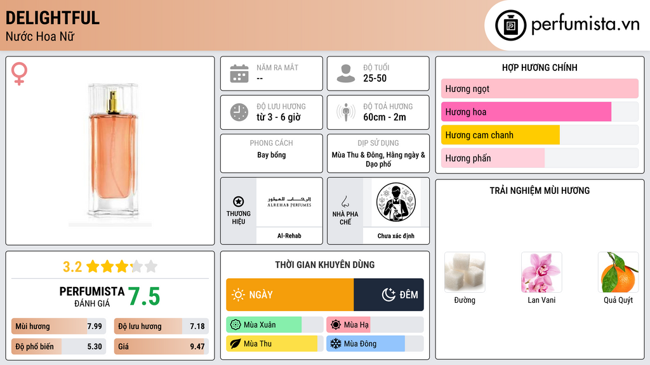
Task: Click the Hương hoa accord bar
Action: (540, 112)
